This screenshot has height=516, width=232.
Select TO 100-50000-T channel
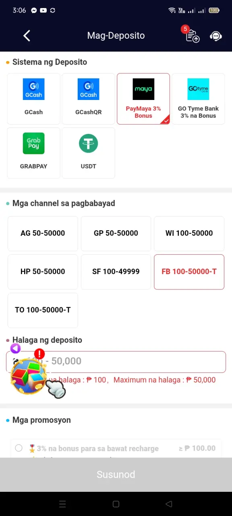[x=43, y=310]
